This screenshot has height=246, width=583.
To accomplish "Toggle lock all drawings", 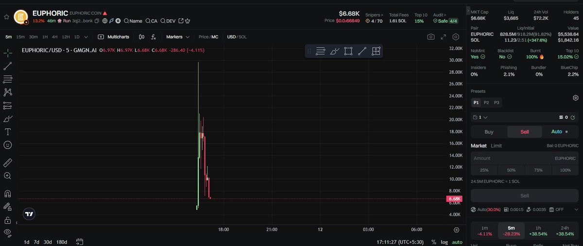I will pos(8,220).
